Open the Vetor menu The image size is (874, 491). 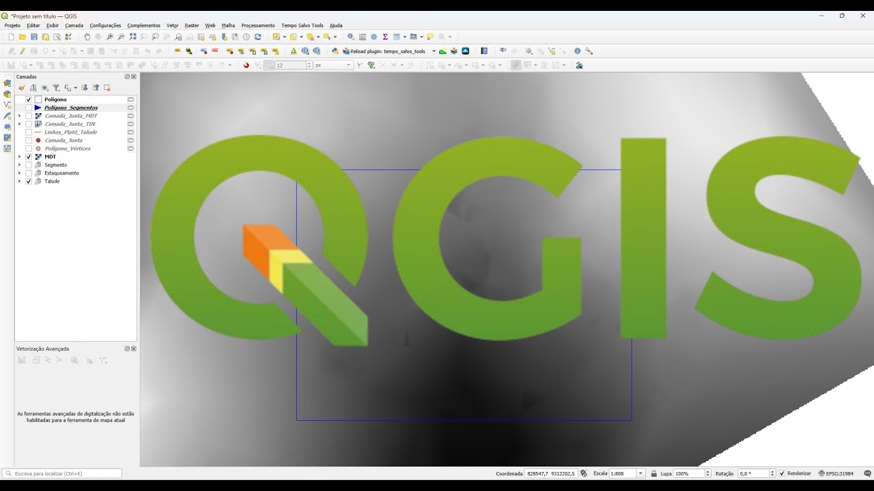pyautogui.click(x=173, y=25)
